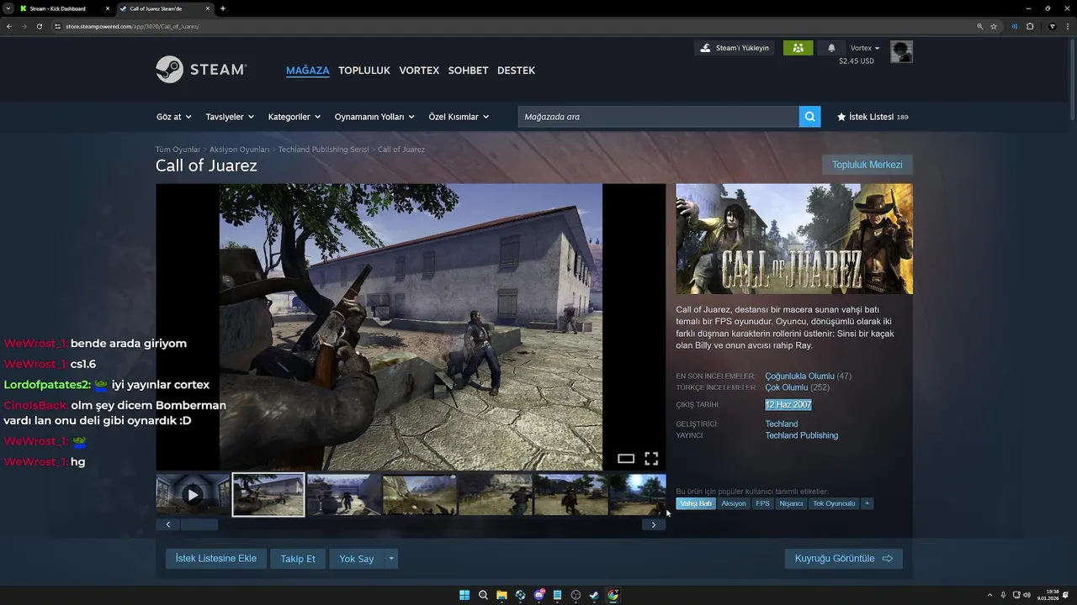This screenshot has width=1077, height=605.
Task: Open Techland Publishing Serisi breadcrumb link
Action: pos(324,150)
